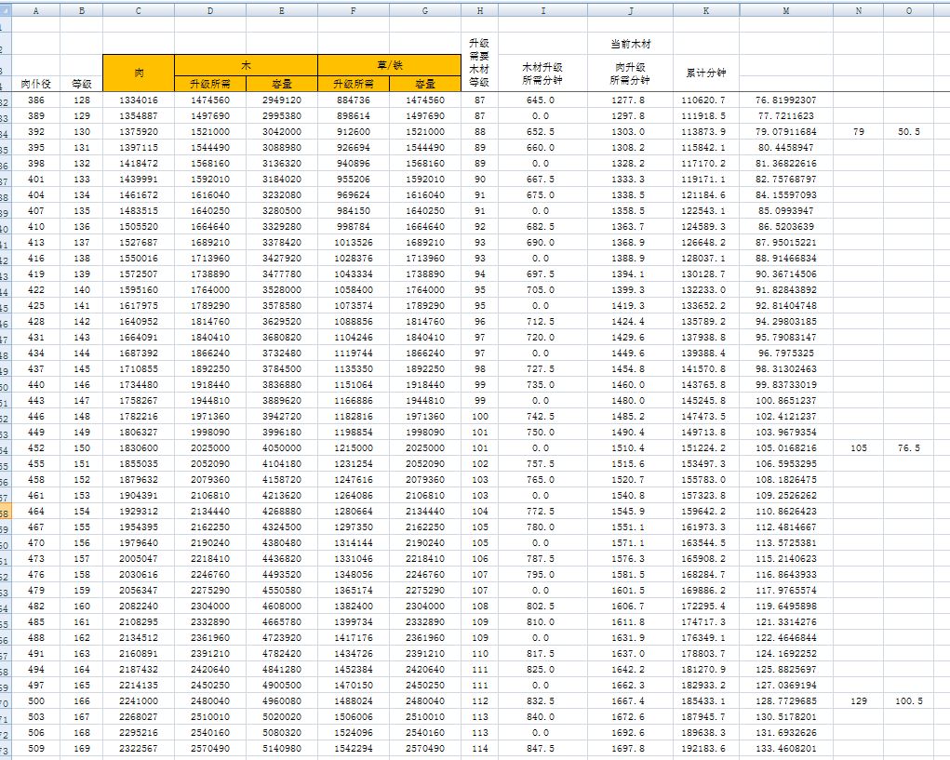
Task: Click column O header
Action: [x=908, y=10]
